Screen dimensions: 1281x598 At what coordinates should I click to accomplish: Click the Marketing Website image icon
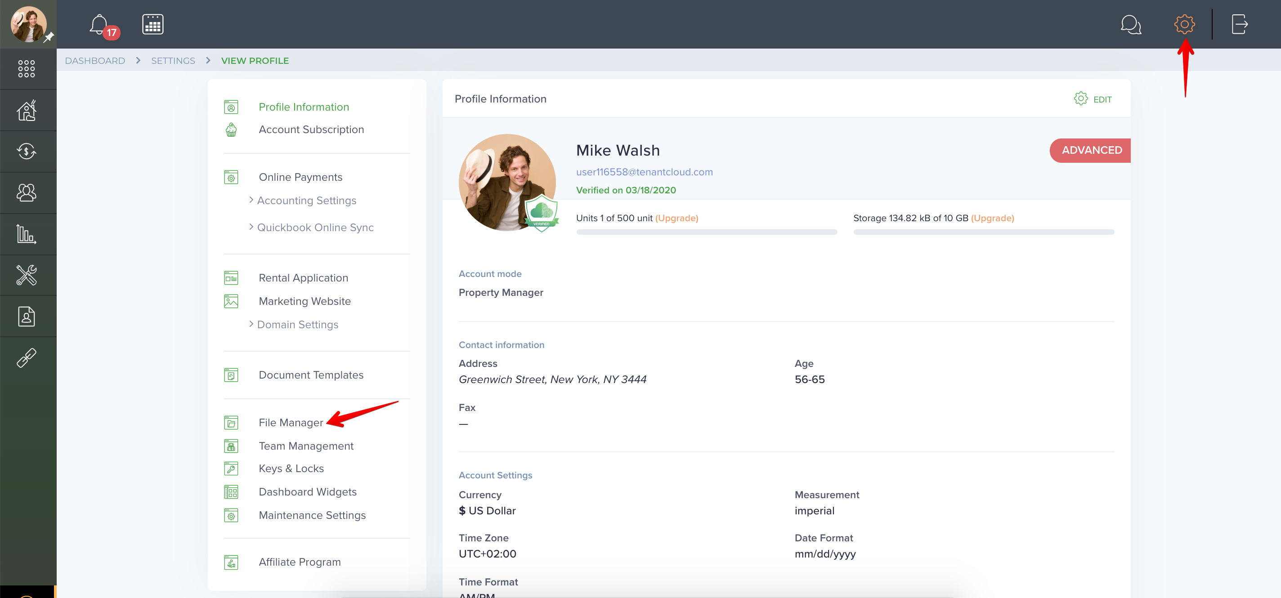[x=231, y=301]
